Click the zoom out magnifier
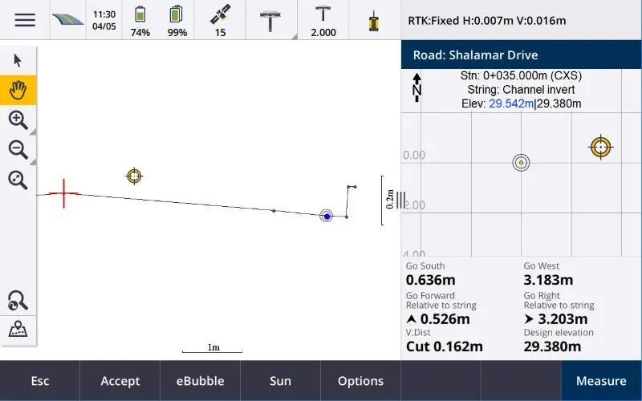This screenshot has height=401, width=642. [x=18, y=149]
